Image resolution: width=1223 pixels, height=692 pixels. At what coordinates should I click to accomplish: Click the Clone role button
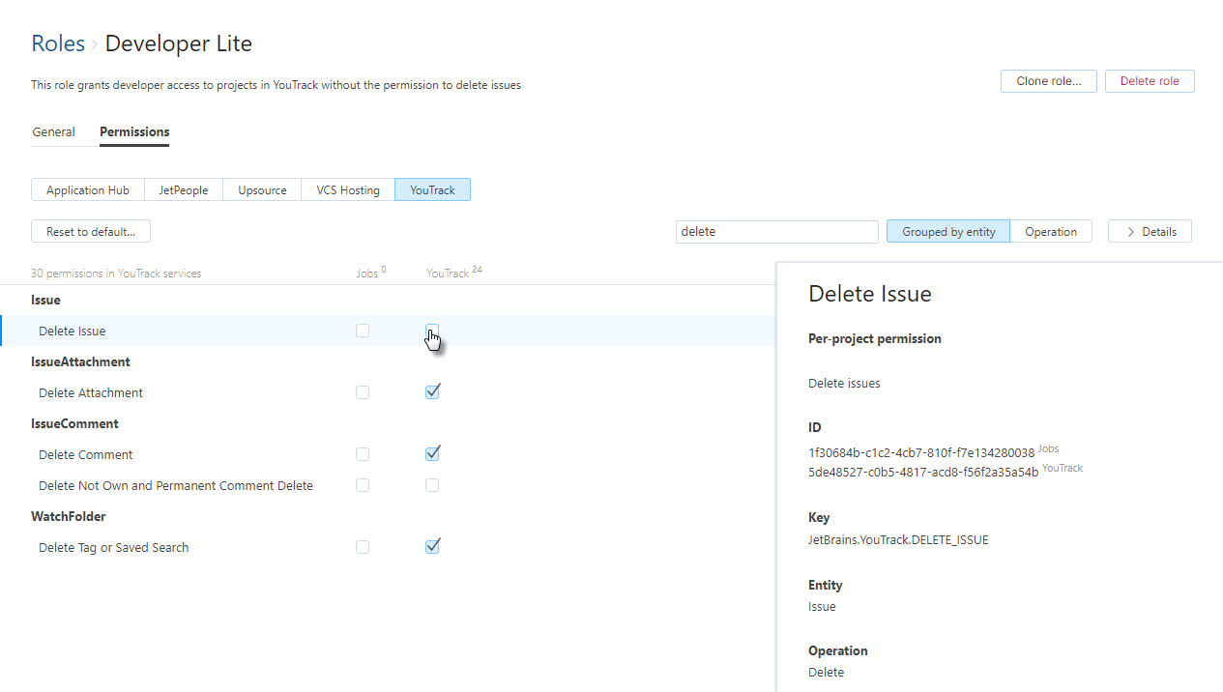1048,80
